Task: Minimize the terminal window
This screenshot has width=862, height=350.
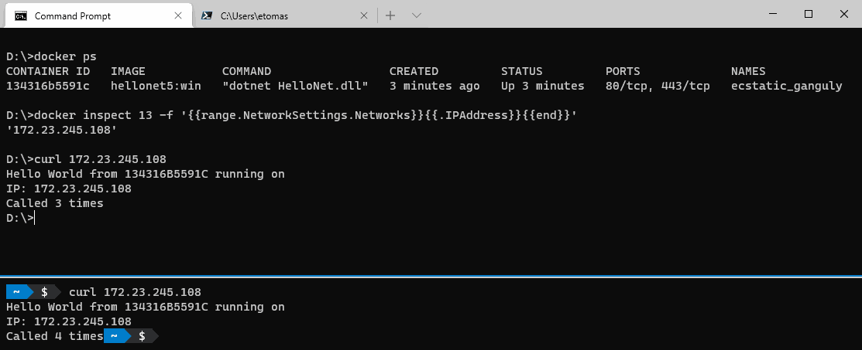Action: (x=771, y=14)
